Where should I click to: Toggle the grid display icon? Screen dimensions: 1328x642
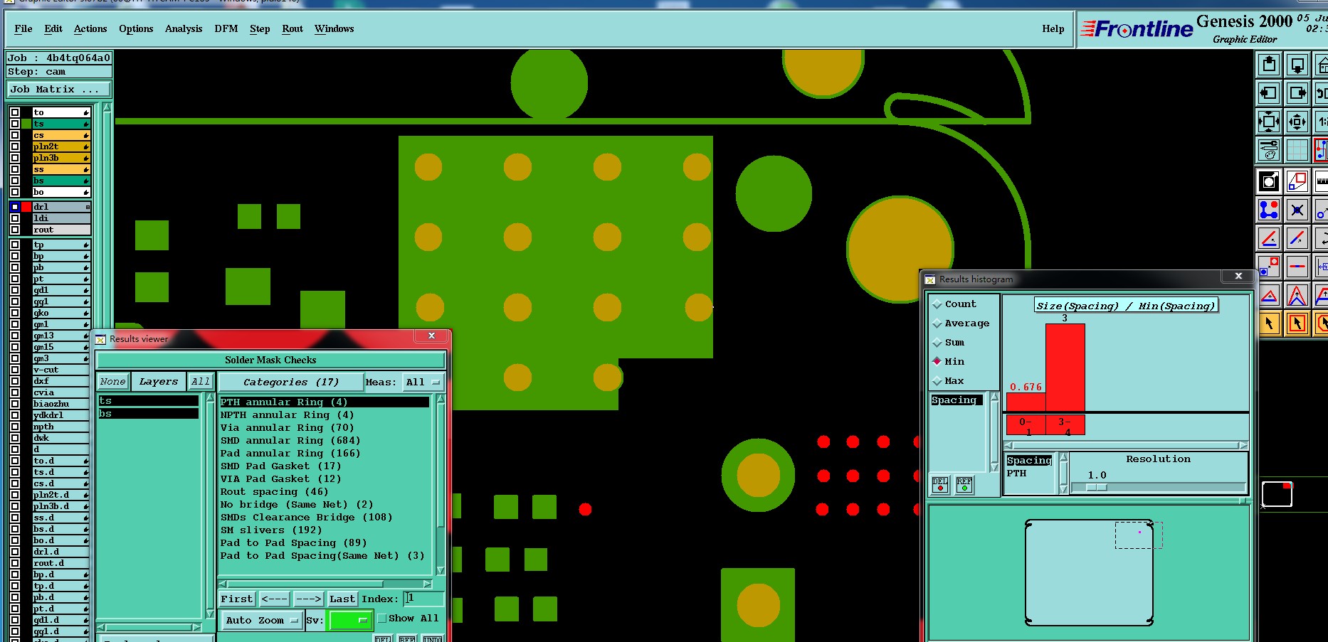1297,150
